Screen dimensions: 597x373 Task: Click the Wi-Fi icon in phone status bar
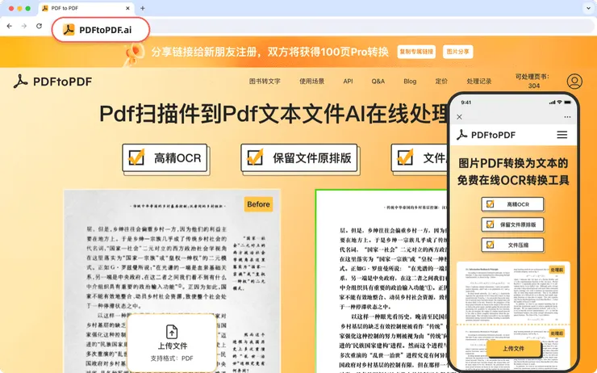point(559,102)
